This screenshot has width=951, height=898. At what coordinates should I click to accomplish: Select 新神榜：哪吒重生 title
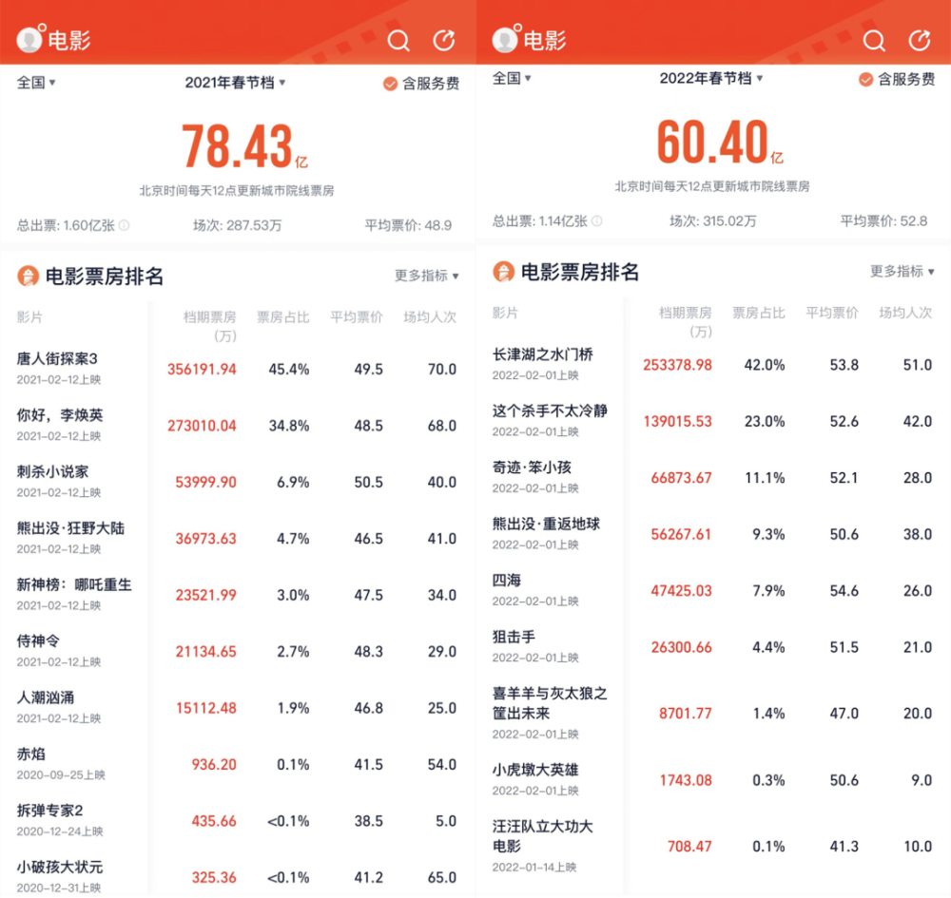click(74, 584)
